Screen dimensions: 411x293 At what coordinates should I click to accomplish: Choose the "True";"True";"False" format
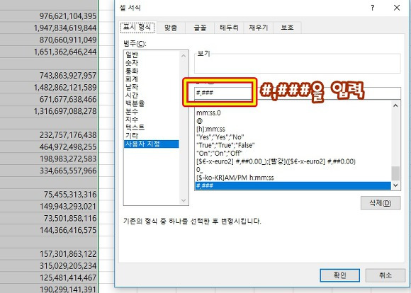(293, 145)
